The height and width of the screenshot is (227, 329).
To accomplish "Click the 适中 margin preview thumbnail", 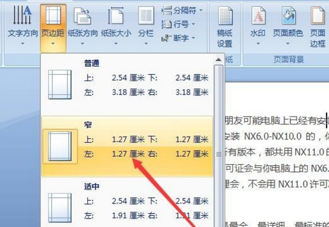I will tap(60, 208).
